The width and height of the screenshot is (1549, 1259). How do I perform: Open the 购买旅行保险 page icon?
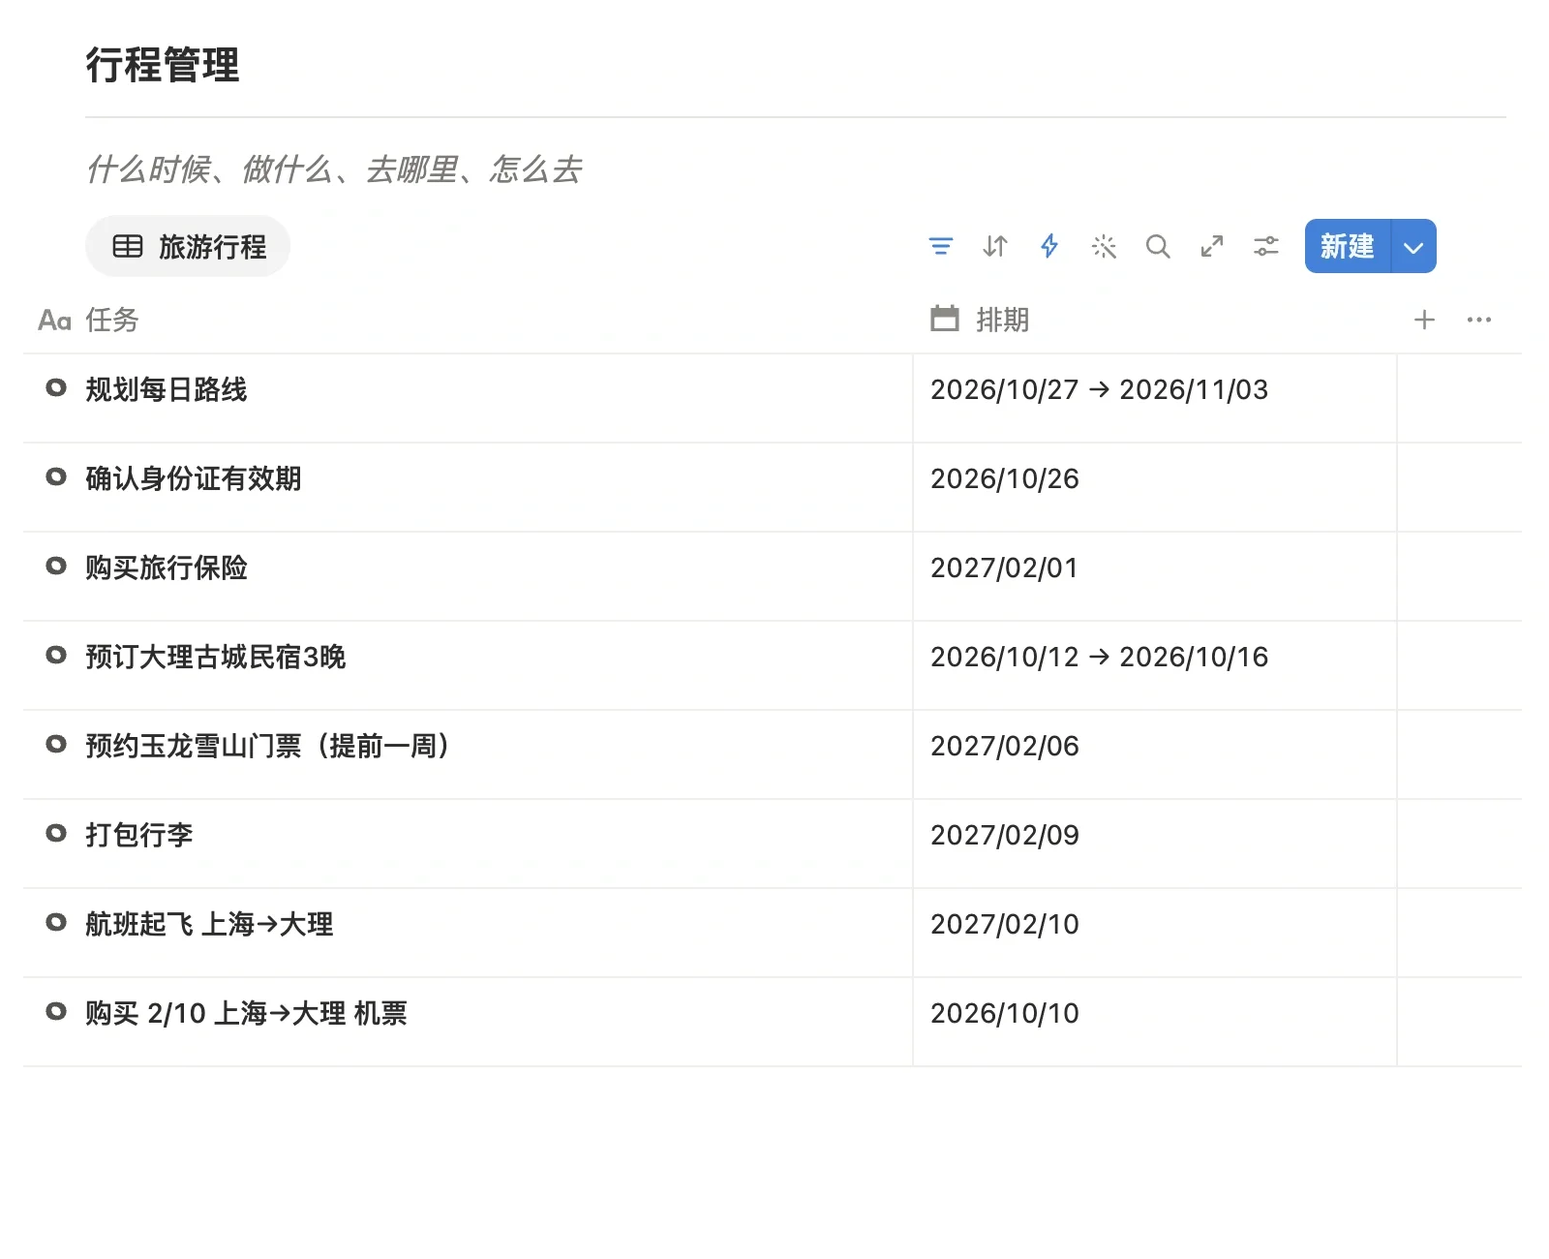[56, 566]
